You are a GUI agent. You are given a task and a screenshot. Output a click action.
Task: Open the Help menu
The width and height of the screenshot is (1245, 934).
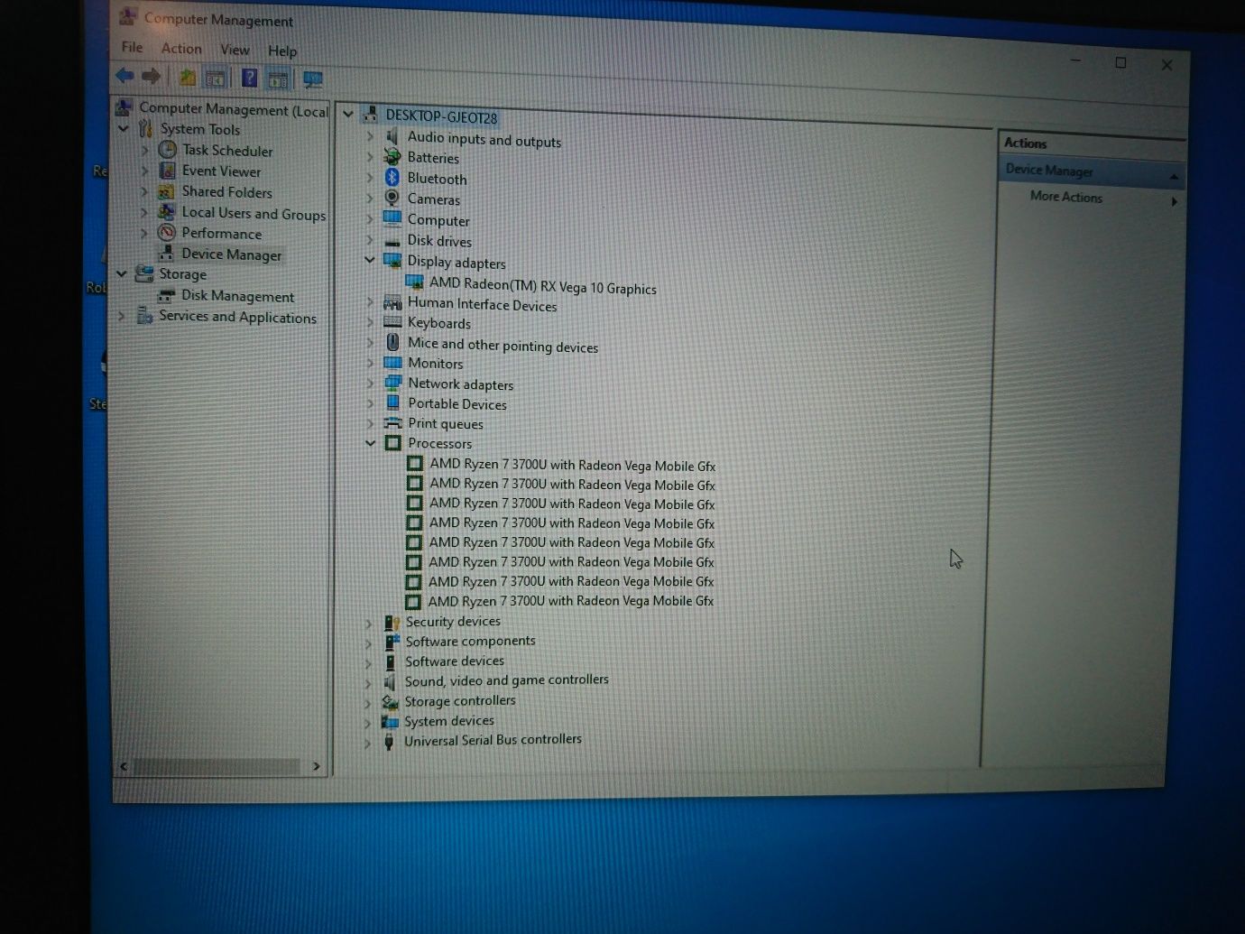pos(282,51)
